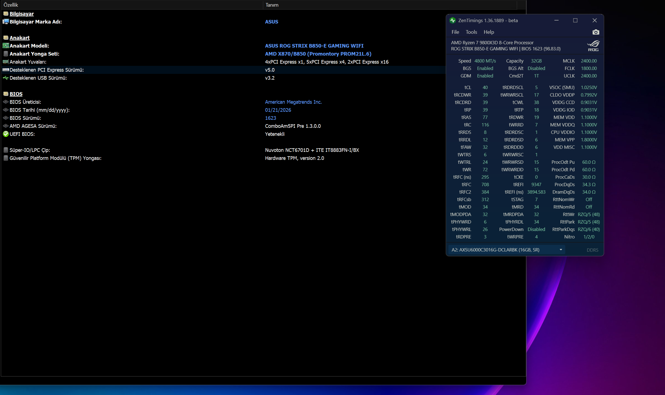This screenshot has height=395, width=665.
Task: Click the ROG logo in ZenTimings
Action: pos(593,46)
